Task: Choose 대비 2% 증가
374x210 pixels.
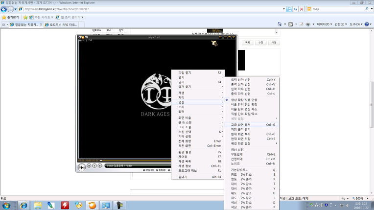Action: pyautogui.click(x=252, y=188)
